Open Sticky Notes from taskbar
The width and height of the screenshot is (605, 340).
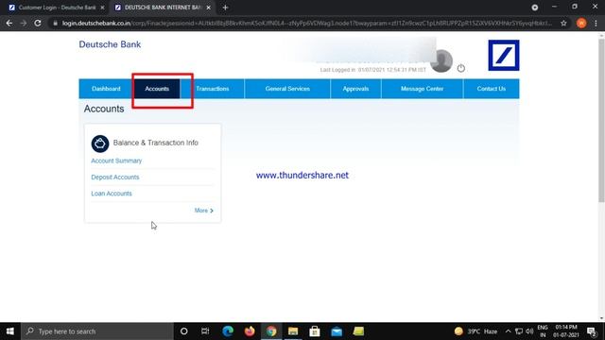358,331
